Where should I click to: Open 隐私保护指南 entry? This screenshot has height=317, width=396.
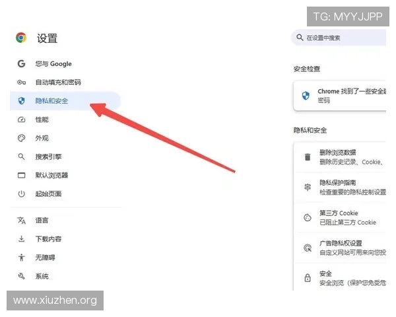tap(340, 188)
